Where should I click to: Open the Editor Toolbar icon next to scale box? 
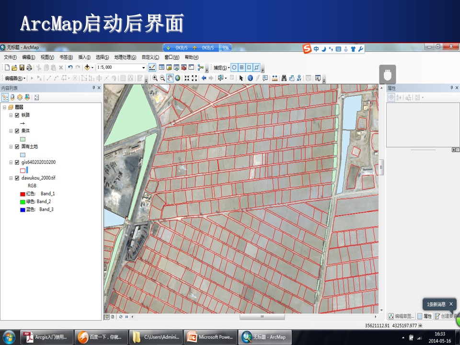pyautogui.click(x=152, y=68)
